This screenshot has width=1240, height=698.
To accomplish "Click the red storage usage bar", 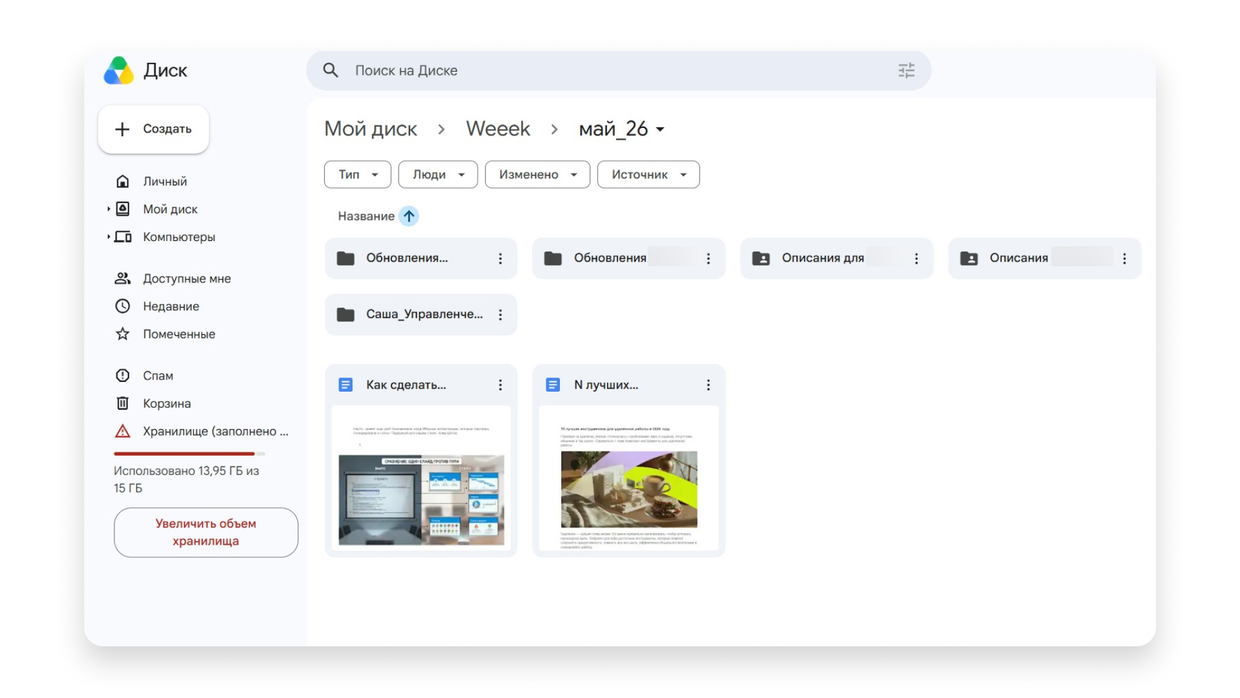I will [184, 454].
